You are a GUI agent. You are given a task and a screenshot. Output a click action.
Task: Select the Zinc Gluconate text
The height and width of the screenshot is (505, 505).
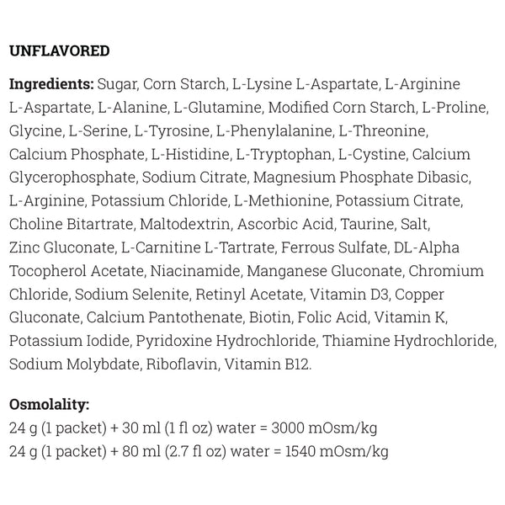(61, 248)
